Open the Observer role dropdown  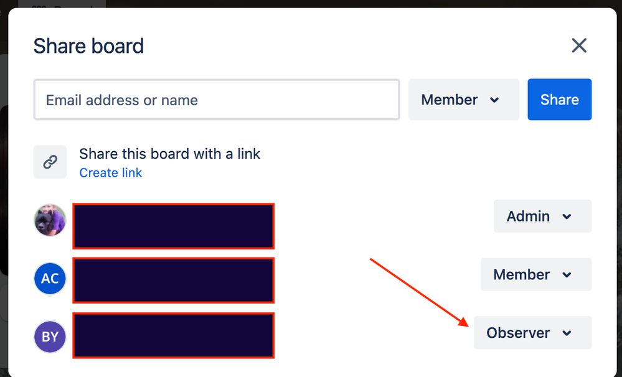[x=533, y=333]
